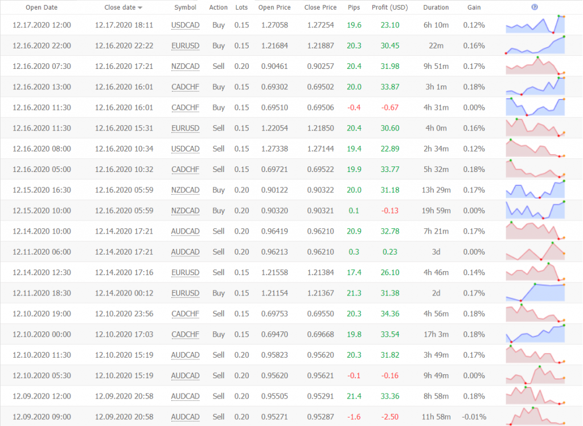Click the sort arrow beside Close date
Image resolution: width=583 pixels, height=426 pixels.
click(x=140, y=8)
